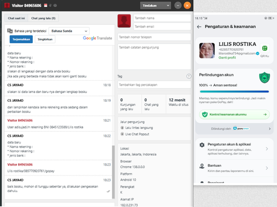Open Chat yang lalu (0) tab
The width and height of the screenshot is (277, 207).
pyautogui.click(x=43, y=18)
